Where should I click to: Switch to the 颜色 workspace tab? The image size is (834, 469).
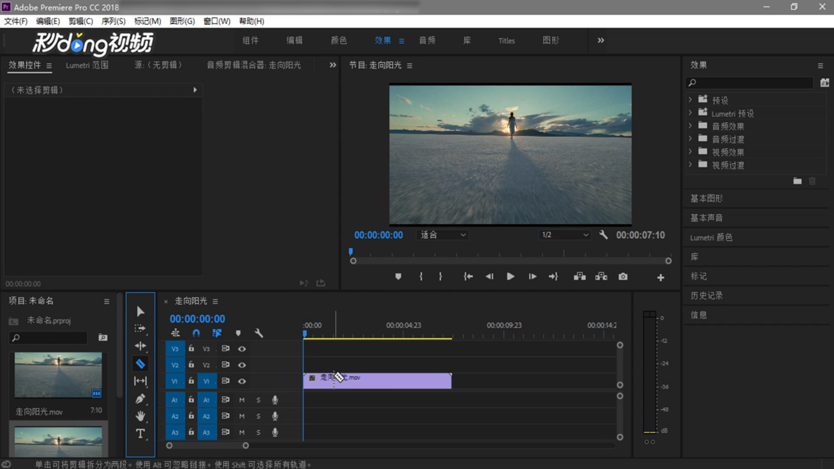[x=338, y=40]
